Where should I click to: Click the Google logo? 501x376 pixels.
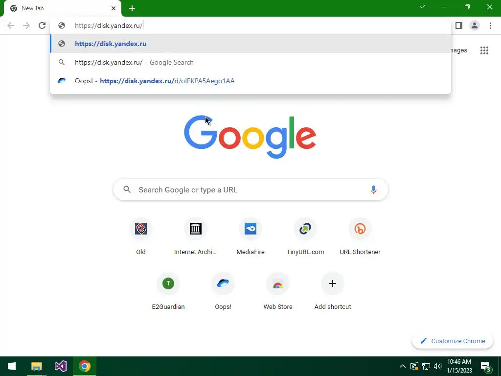pos(250,137)
